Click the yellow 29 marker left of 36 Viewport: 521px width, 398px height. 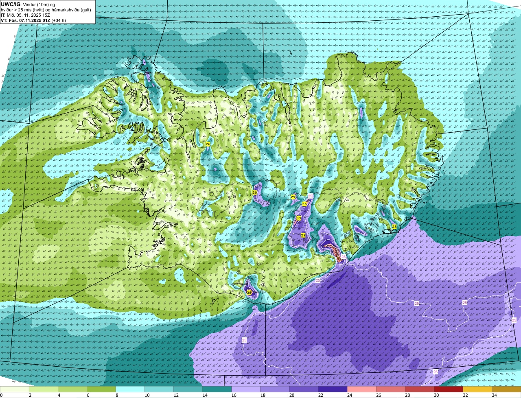coord(293,197)
